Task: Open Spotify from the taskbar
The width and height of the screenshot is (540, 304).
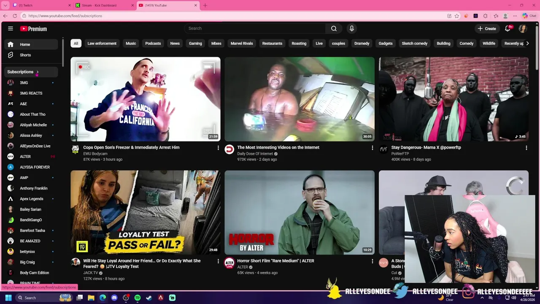Action: 138,298
